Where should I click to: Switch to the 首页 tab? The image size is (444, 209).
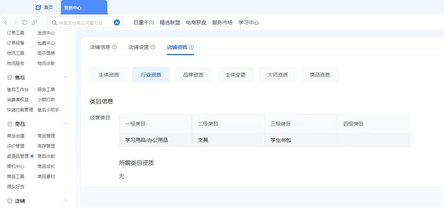tap(44, 8)
